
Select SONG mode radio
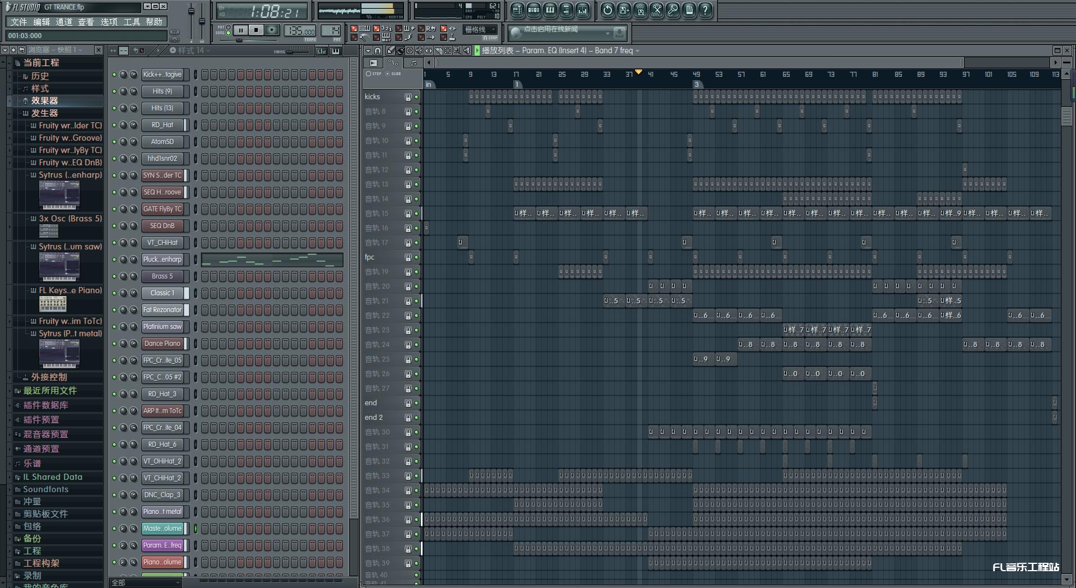(x=228, y=33)
